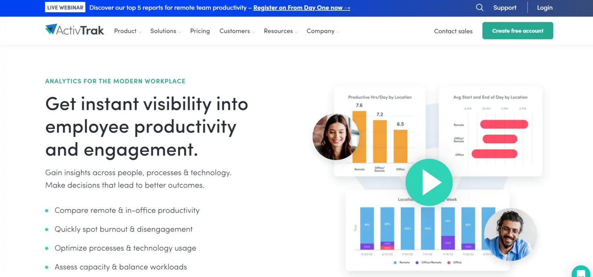This screenshot has height=277, width=593.
Task: Click the search magnifier icon
Action: (480, 7)
